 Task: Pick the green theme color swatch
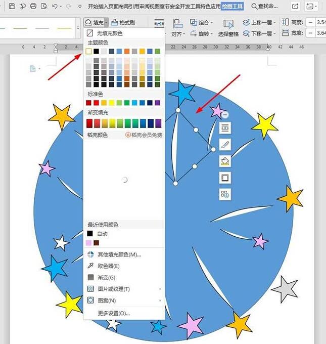pos(157,51)
